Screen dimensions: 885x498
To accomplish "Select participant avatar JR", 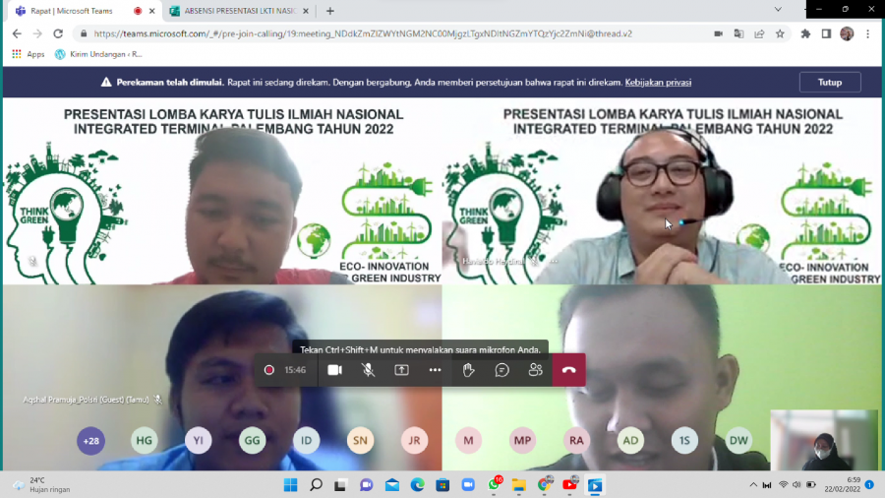I will 414,440.
